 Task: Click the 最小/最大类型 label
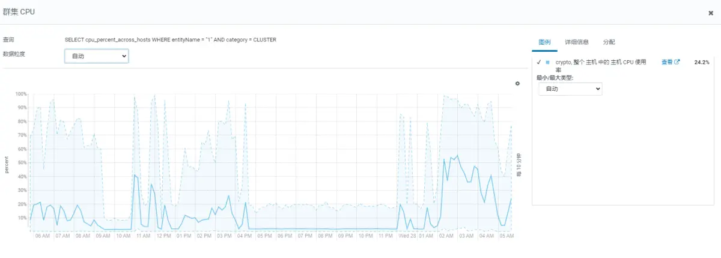pyautogui.click(x=555, y=78)
